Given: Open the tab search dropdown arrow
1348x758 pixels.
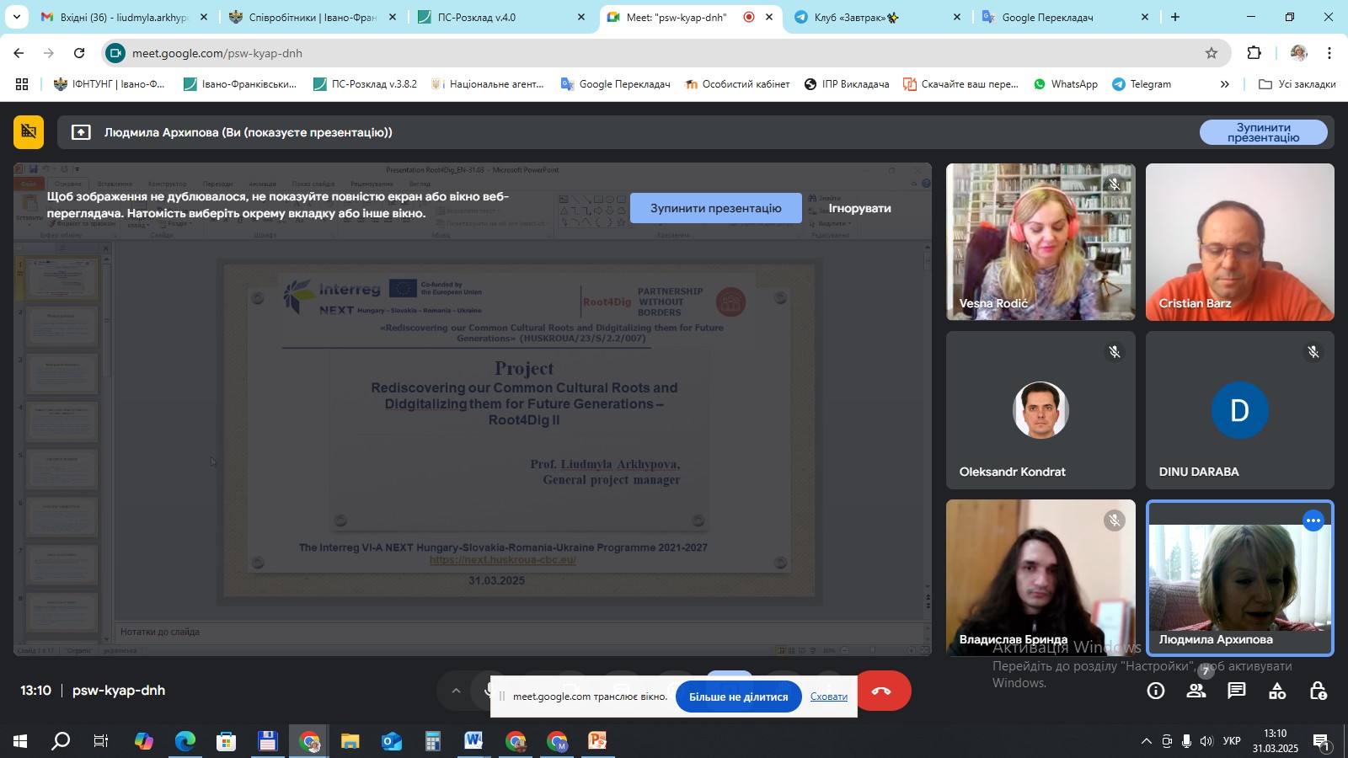Looking at the screenshot, I should click(16, 17).
